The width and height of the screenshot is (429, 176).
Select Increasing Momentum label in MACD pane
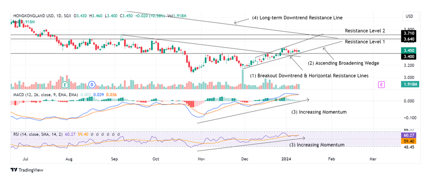pyautogui.click(x=319, y=112)
